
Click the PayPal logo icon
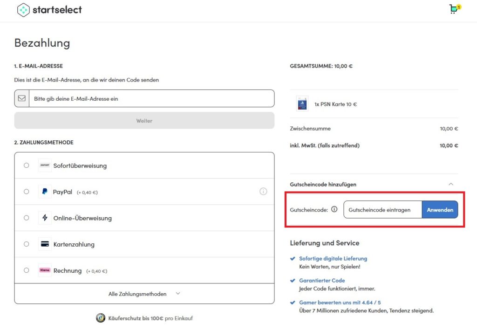point(45,192)
